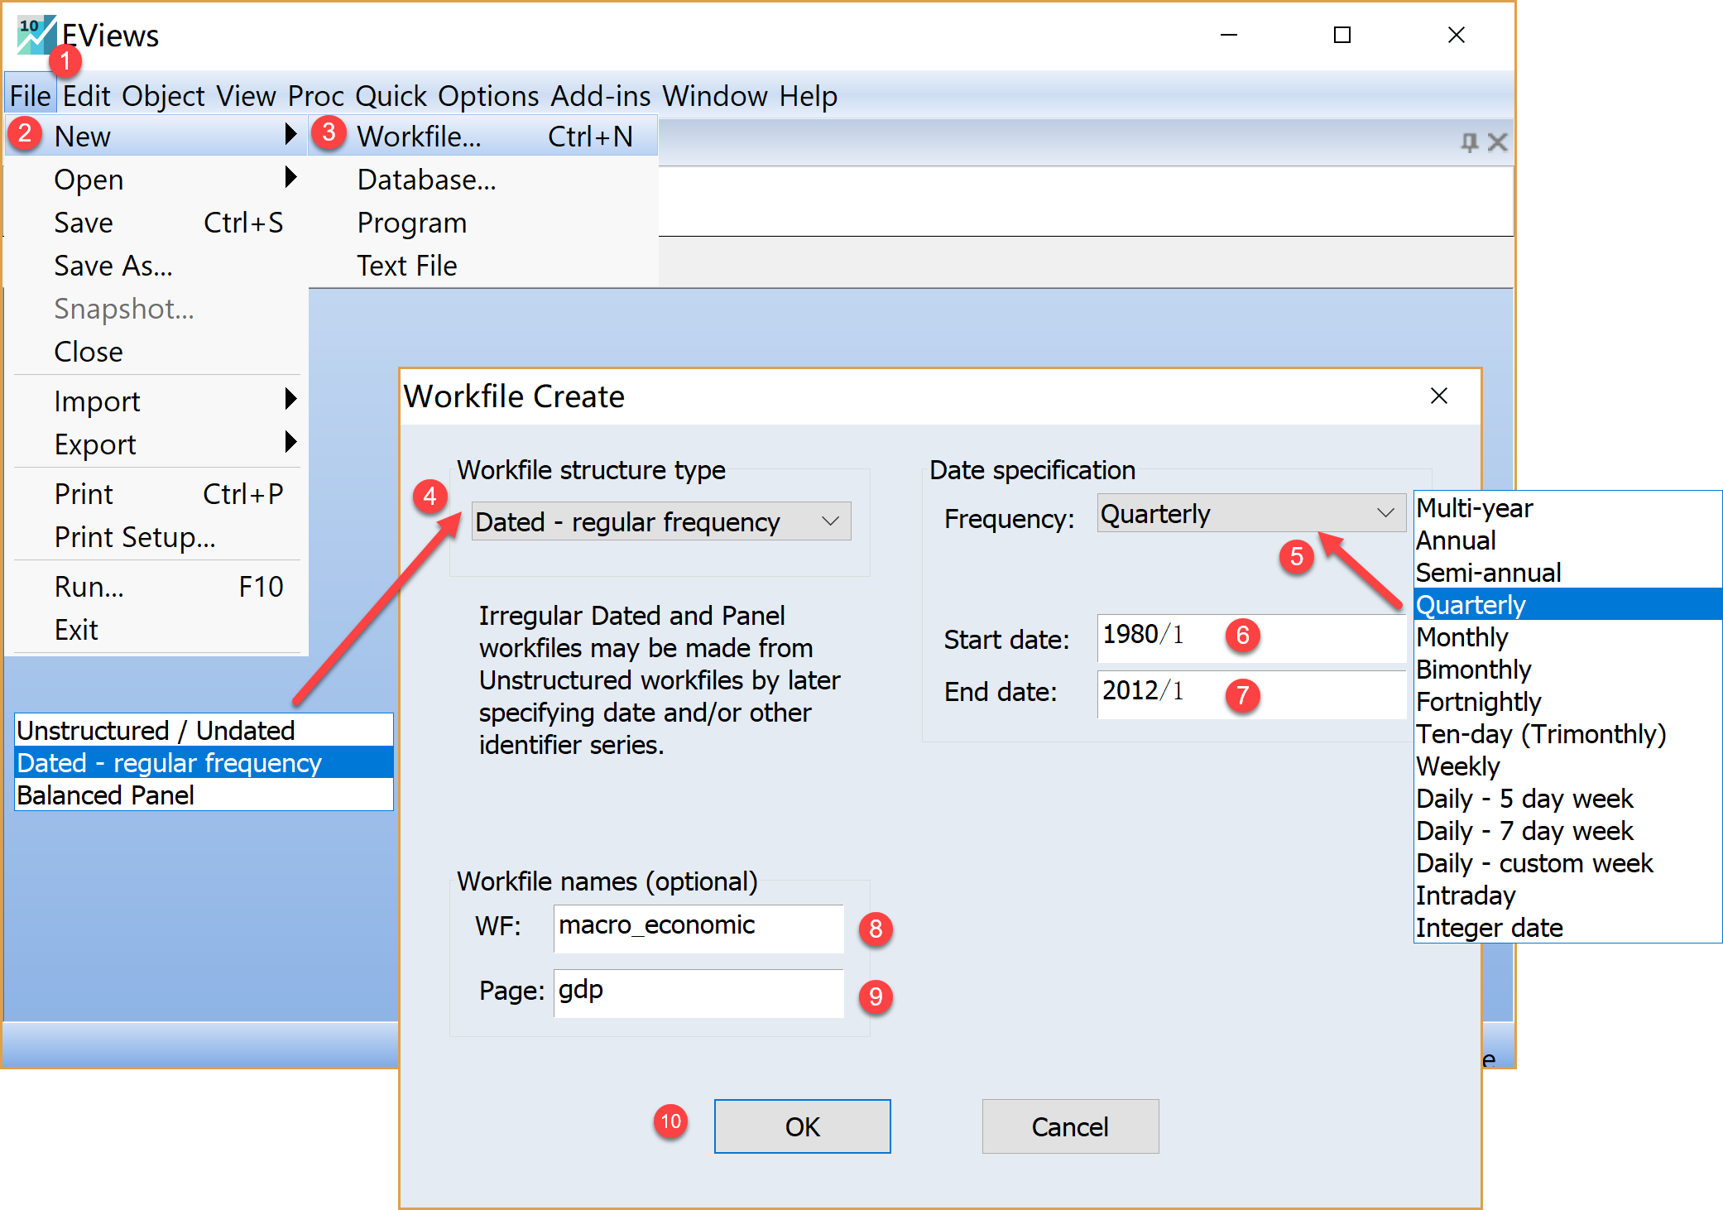Open the Frequency dropdown
This screenshot has width=1723, height=1210.
[1250, 514]
